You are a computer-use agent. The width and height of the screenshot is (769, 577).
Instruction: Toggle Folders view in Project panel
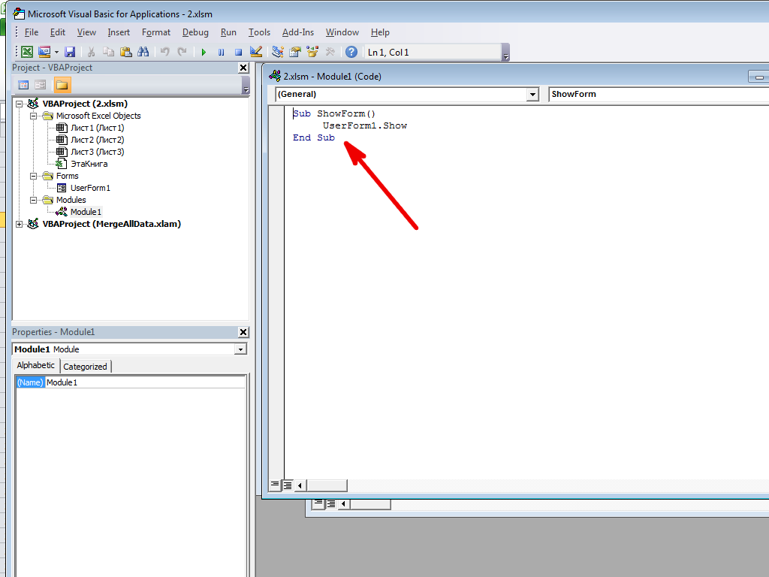pos(62,85)
